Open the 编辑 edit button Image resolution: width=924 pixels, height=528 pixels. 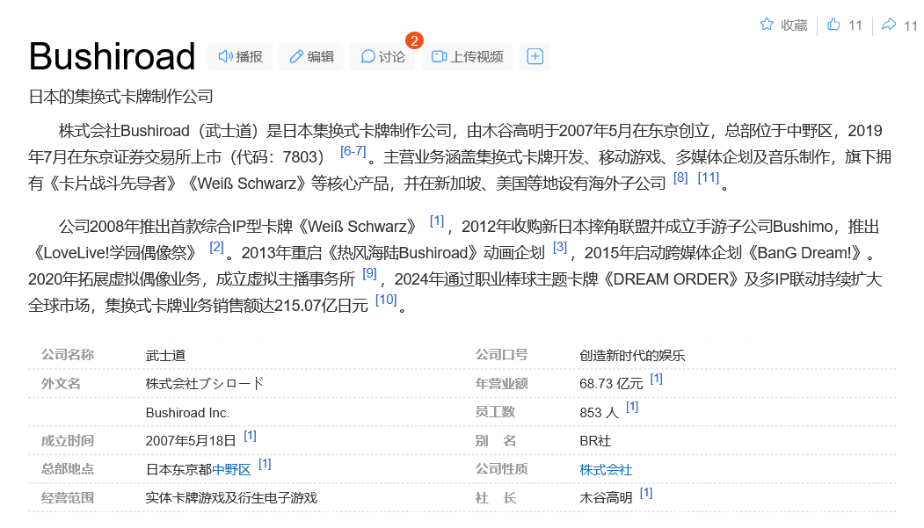[311, 56]
